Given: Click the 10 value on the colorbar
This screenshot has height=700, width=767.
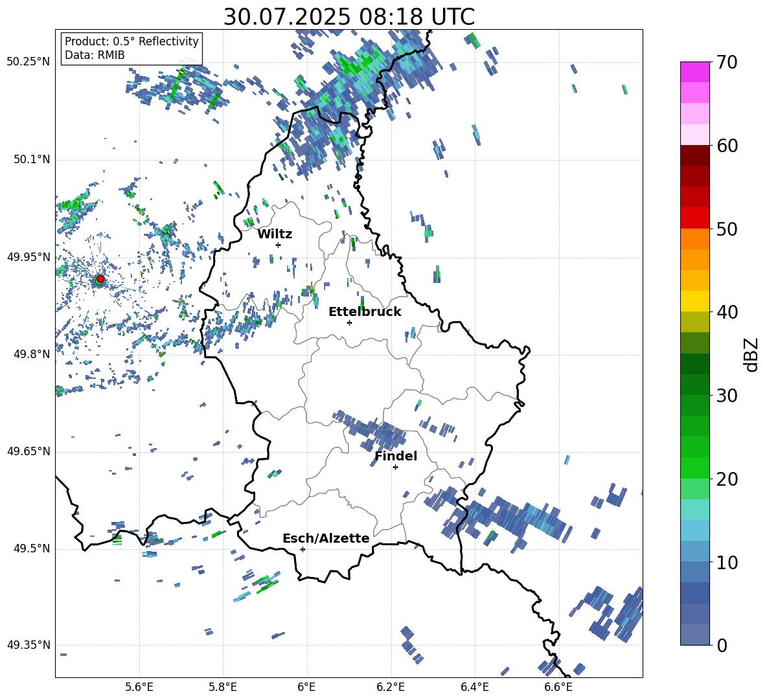Looking at the screenshot, I should click(727, 562).
